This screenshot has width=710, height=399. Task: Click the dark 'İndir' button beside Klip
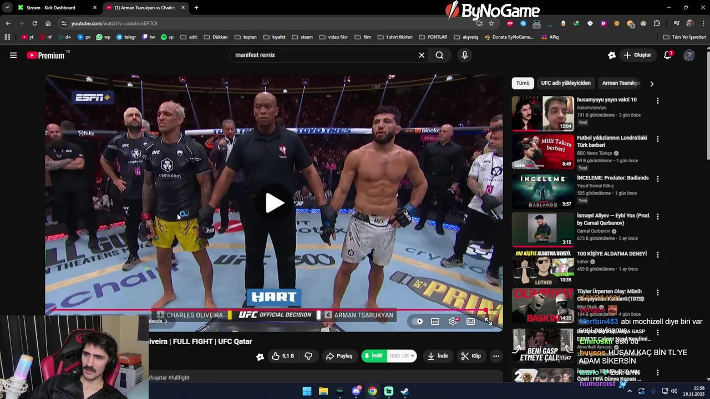438,356
